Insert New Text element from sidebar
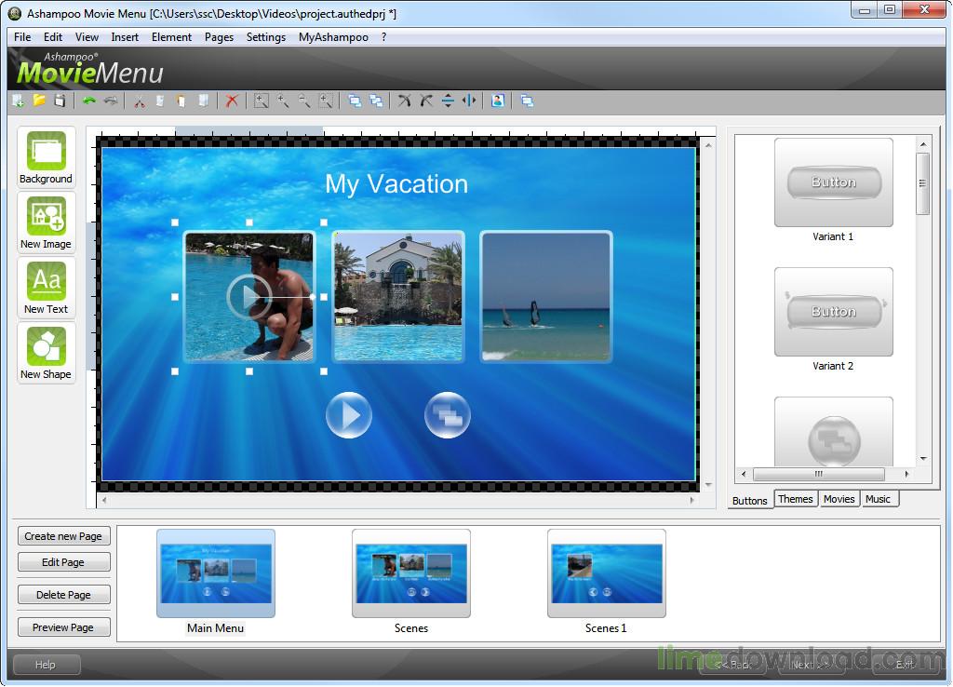 tap(47, 289)
